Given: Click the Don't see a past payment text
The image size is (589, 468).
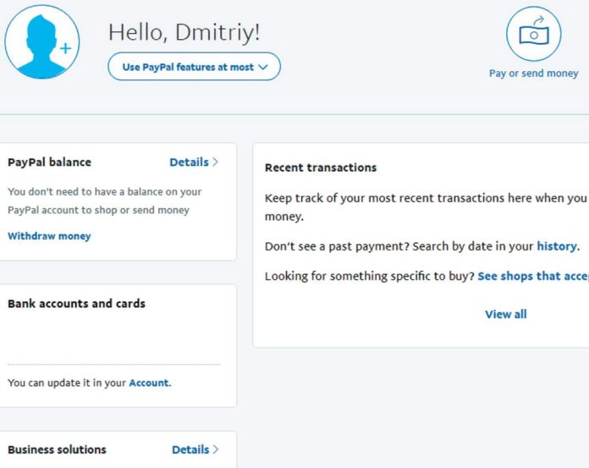Looking at the screenshot, I should (335, 246).
